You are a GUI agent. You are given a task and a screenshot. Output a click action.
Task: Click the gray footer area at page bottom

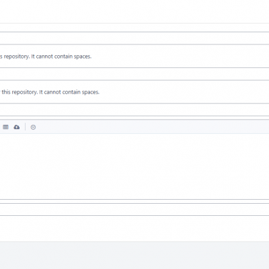[134, 256]
